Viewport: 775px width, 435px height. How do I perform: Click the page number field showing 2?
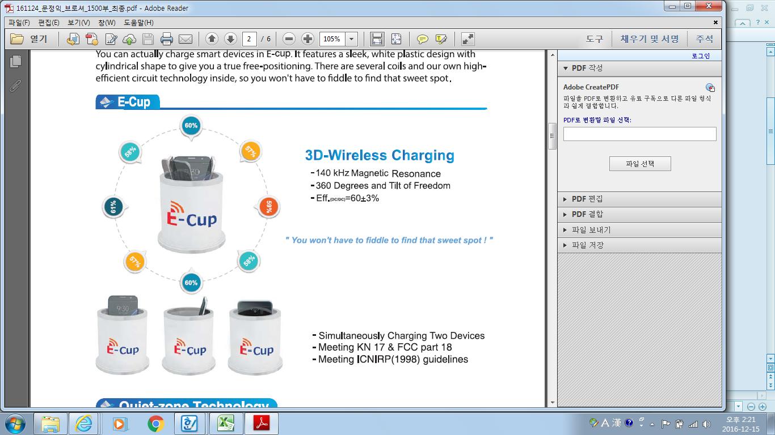point(249,39)
